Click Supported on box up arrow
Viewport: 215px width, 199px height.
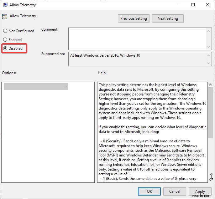[x=208, y=55]
